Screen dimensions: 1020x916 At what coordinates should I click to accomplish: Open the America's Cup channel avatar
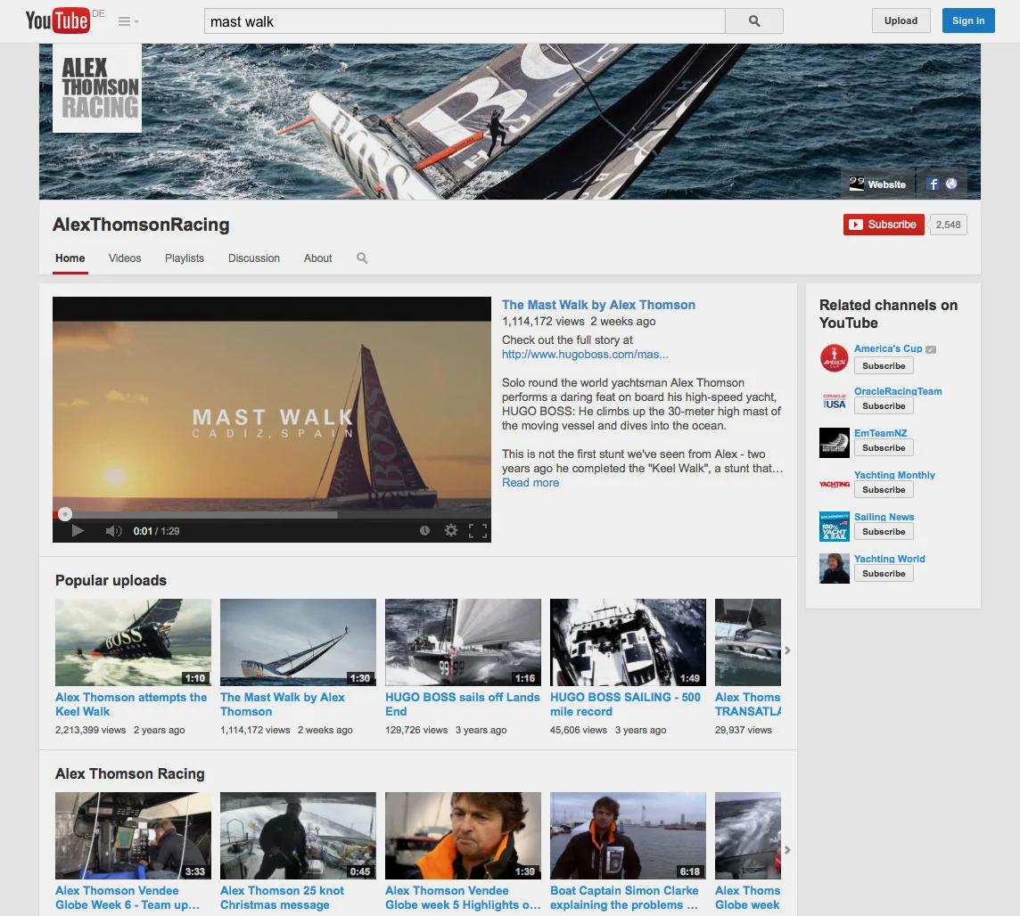pyautogui.click(x=834, y=358)
